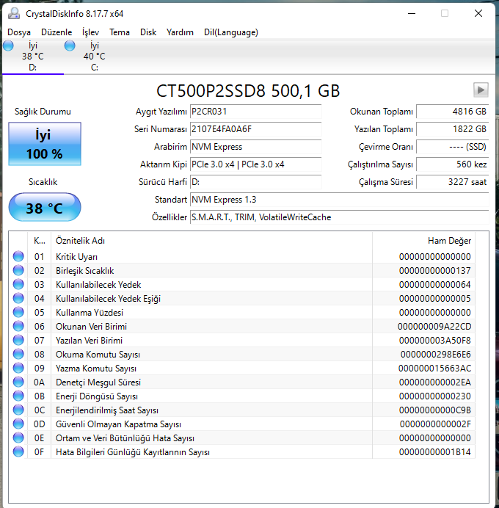Open the Dosya menu
This screenshot has height=508, width=499.
coord(19,32)
